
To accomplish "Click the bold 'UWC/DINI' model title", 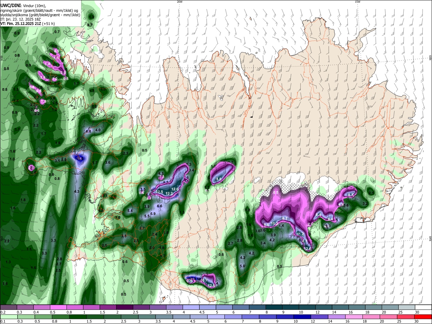I will [x=11, y=5].
